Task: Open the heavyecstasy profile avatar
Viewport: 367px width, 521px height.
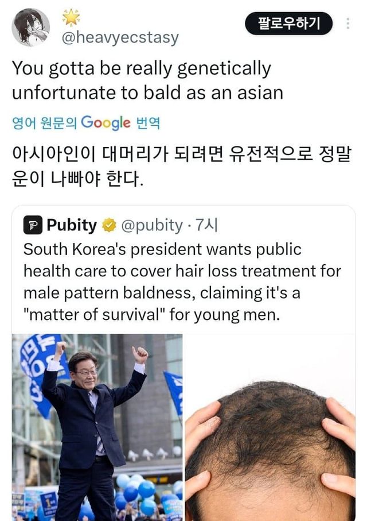Action: click(x=31, y=27)
